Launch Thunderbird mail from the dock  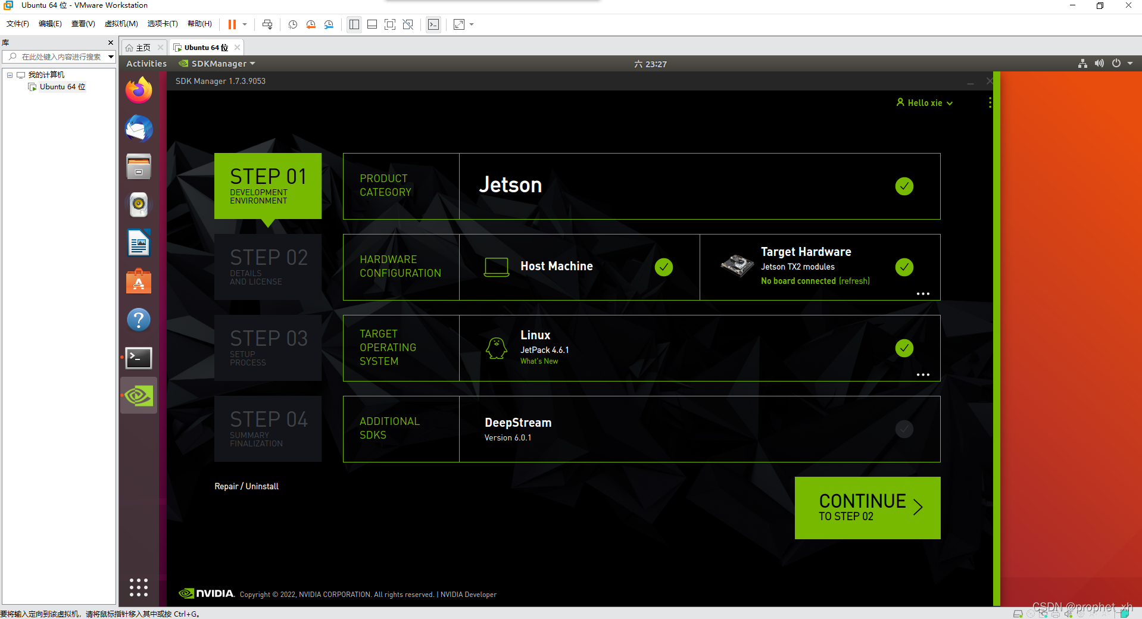[139, 129]
